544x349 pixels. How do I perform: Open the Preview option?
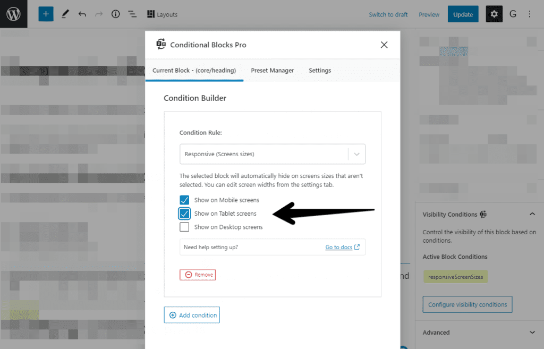coord(429,14)
